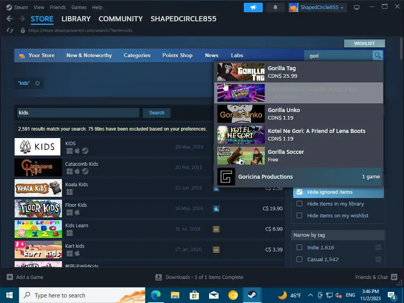Screen dimensions: 404x303
Task: Open the Help menu
Action: 97,7
